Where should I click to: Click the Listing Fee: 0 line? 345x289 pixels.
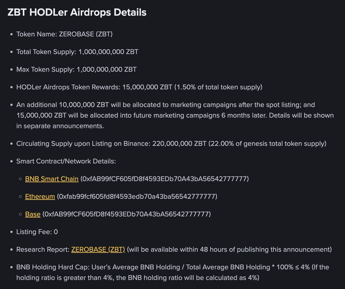click(37, 232)
